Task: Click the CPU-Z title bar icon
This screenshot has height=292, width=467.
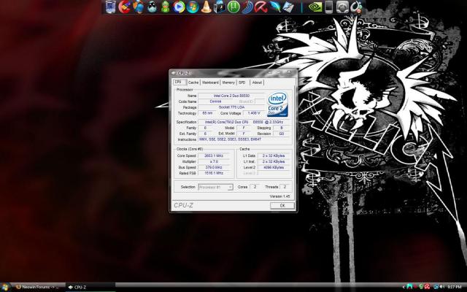Action: [174, 73]
